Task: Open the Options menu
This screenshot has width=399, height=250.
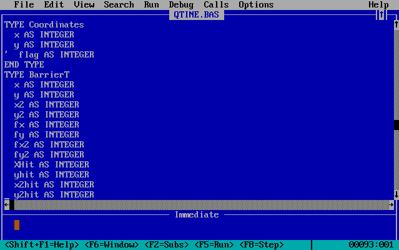Action: [256, 4]
